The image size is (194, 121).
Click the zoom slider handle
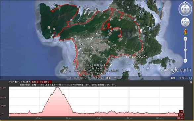click(185, 50)
